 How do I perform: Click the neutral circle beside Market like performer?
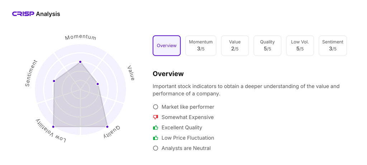[x=156, y=107]
